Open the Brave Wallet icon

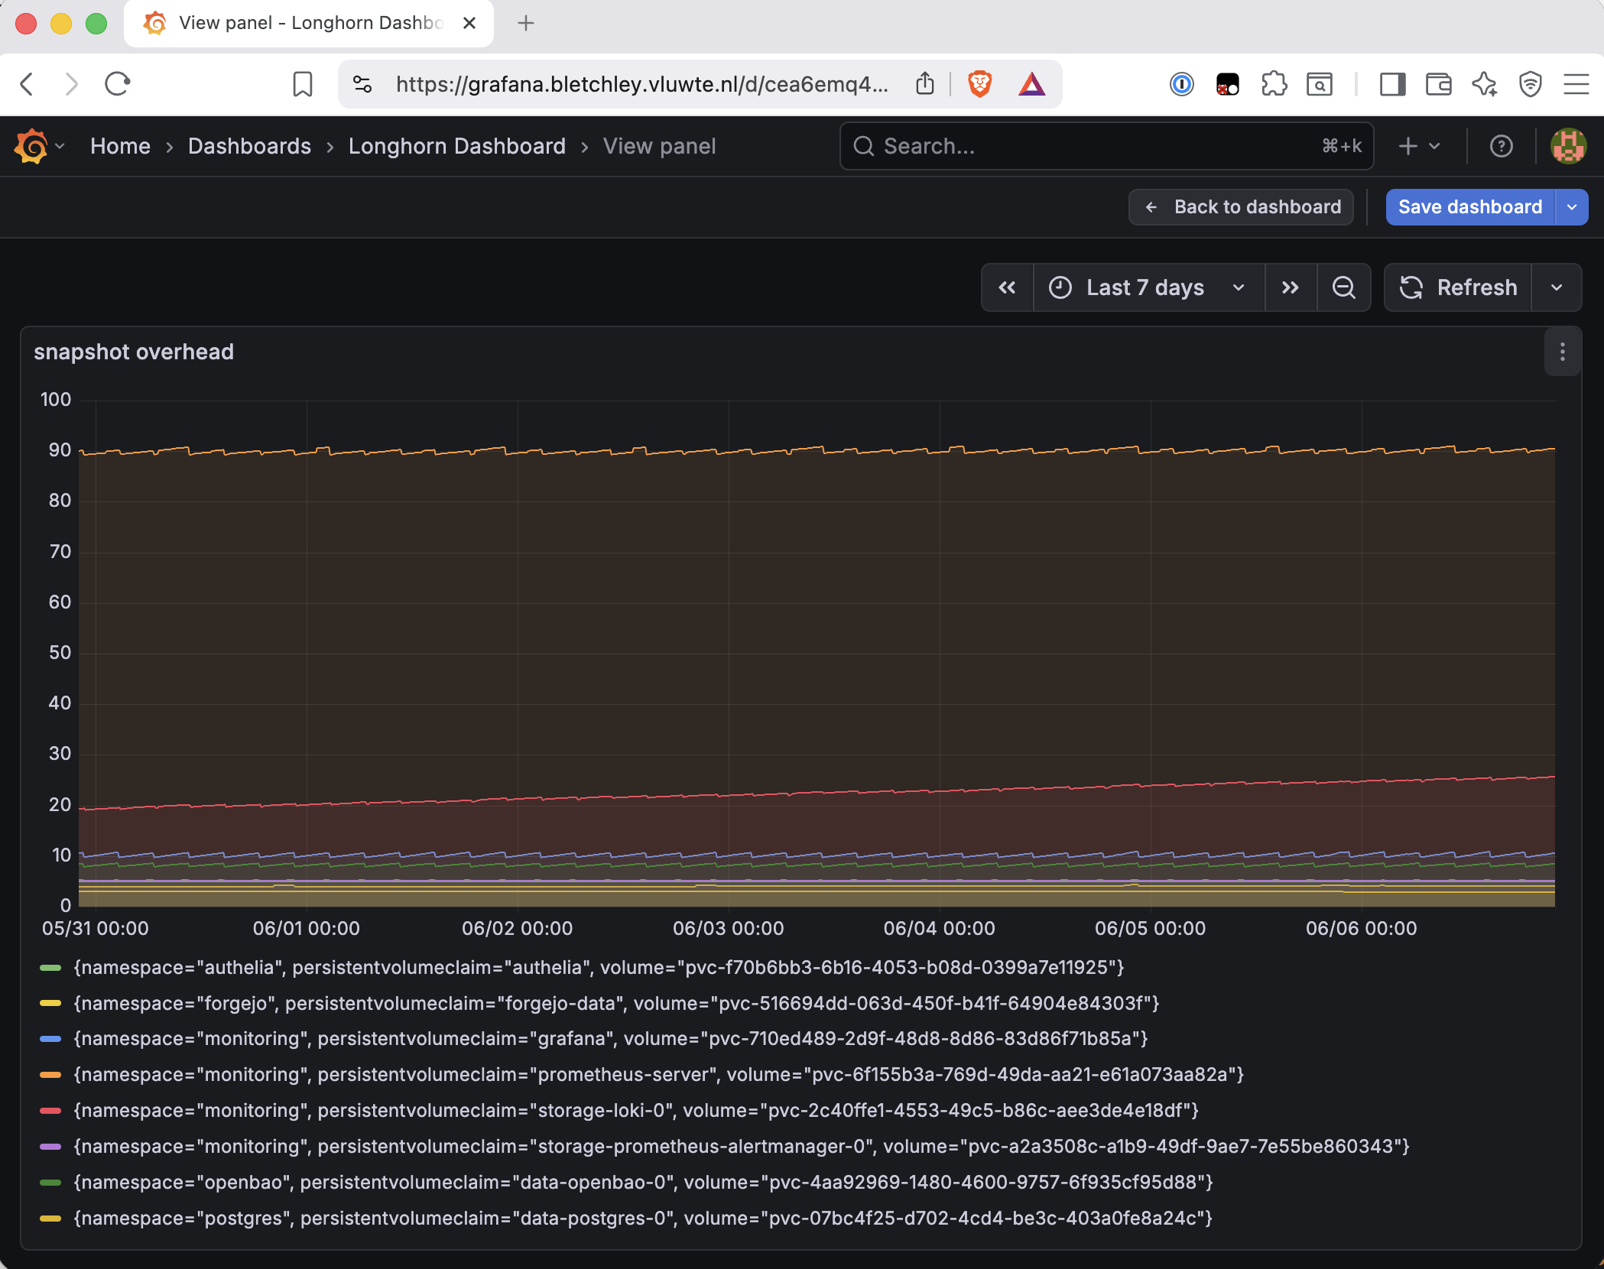tap(1439, 84)
